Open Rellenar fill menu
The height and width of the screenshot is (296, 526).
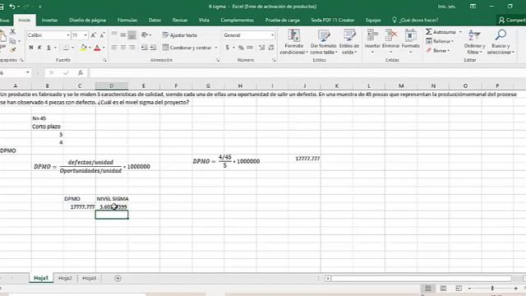[x=440, y=41]
